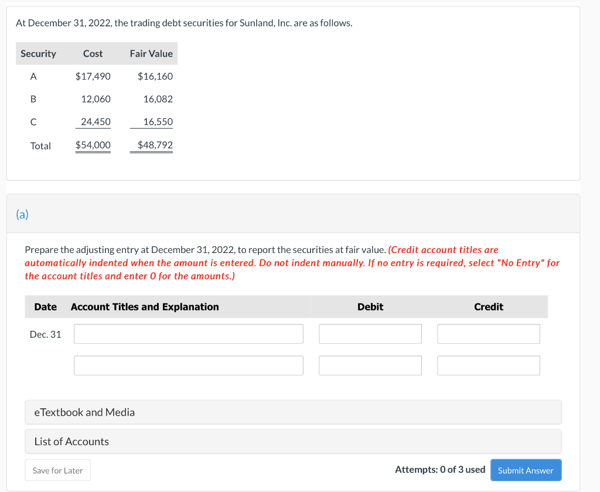Expand the eTextbook and Media section

[293, 412]
